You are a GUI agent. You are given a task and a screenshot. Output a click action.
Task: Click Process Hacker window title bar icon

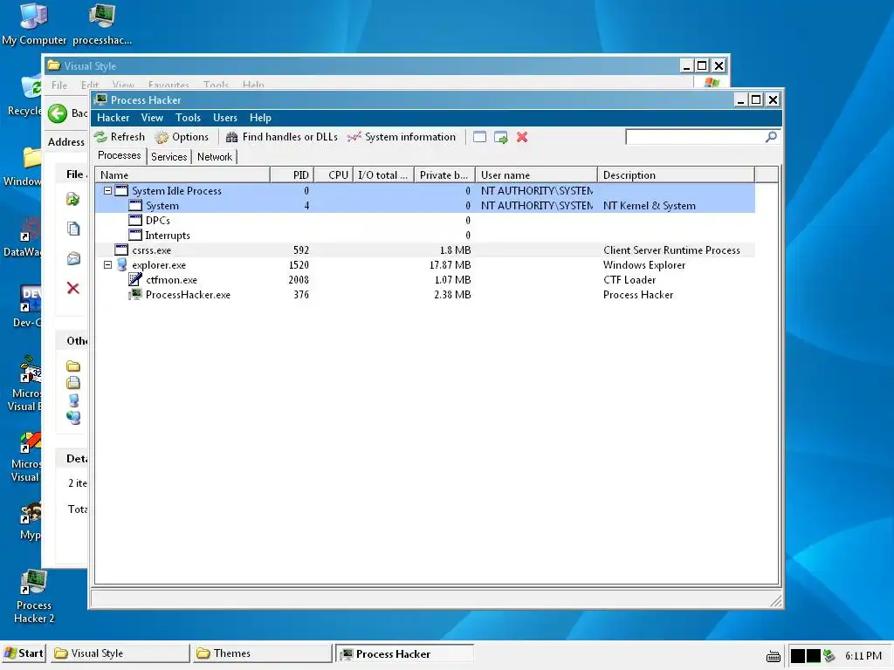101,99
